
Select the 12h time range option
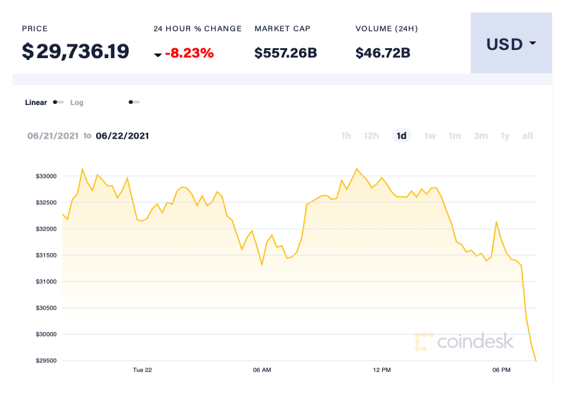point(371,136)
